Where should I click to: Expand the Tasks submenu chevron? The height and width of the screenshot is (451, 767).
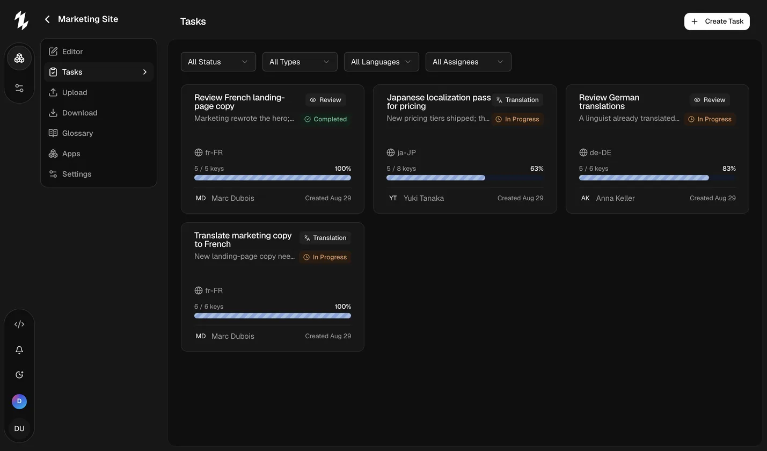coord(144,72)
